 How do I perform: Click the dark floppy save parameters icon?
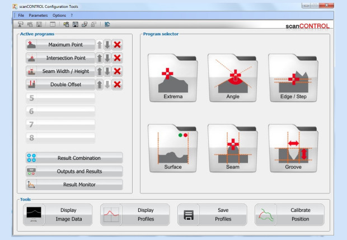(x=76, y=25)
